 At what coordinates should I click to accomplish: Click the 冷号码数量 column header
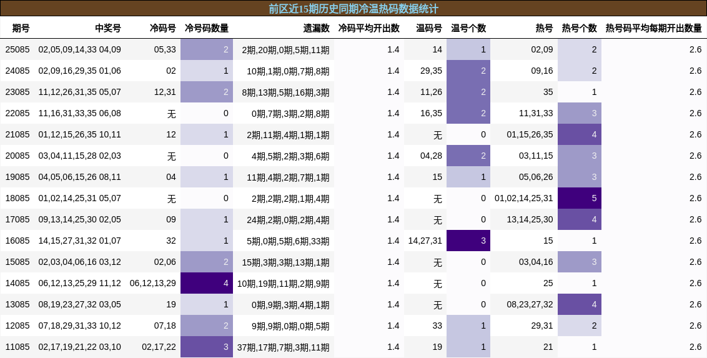207,28
